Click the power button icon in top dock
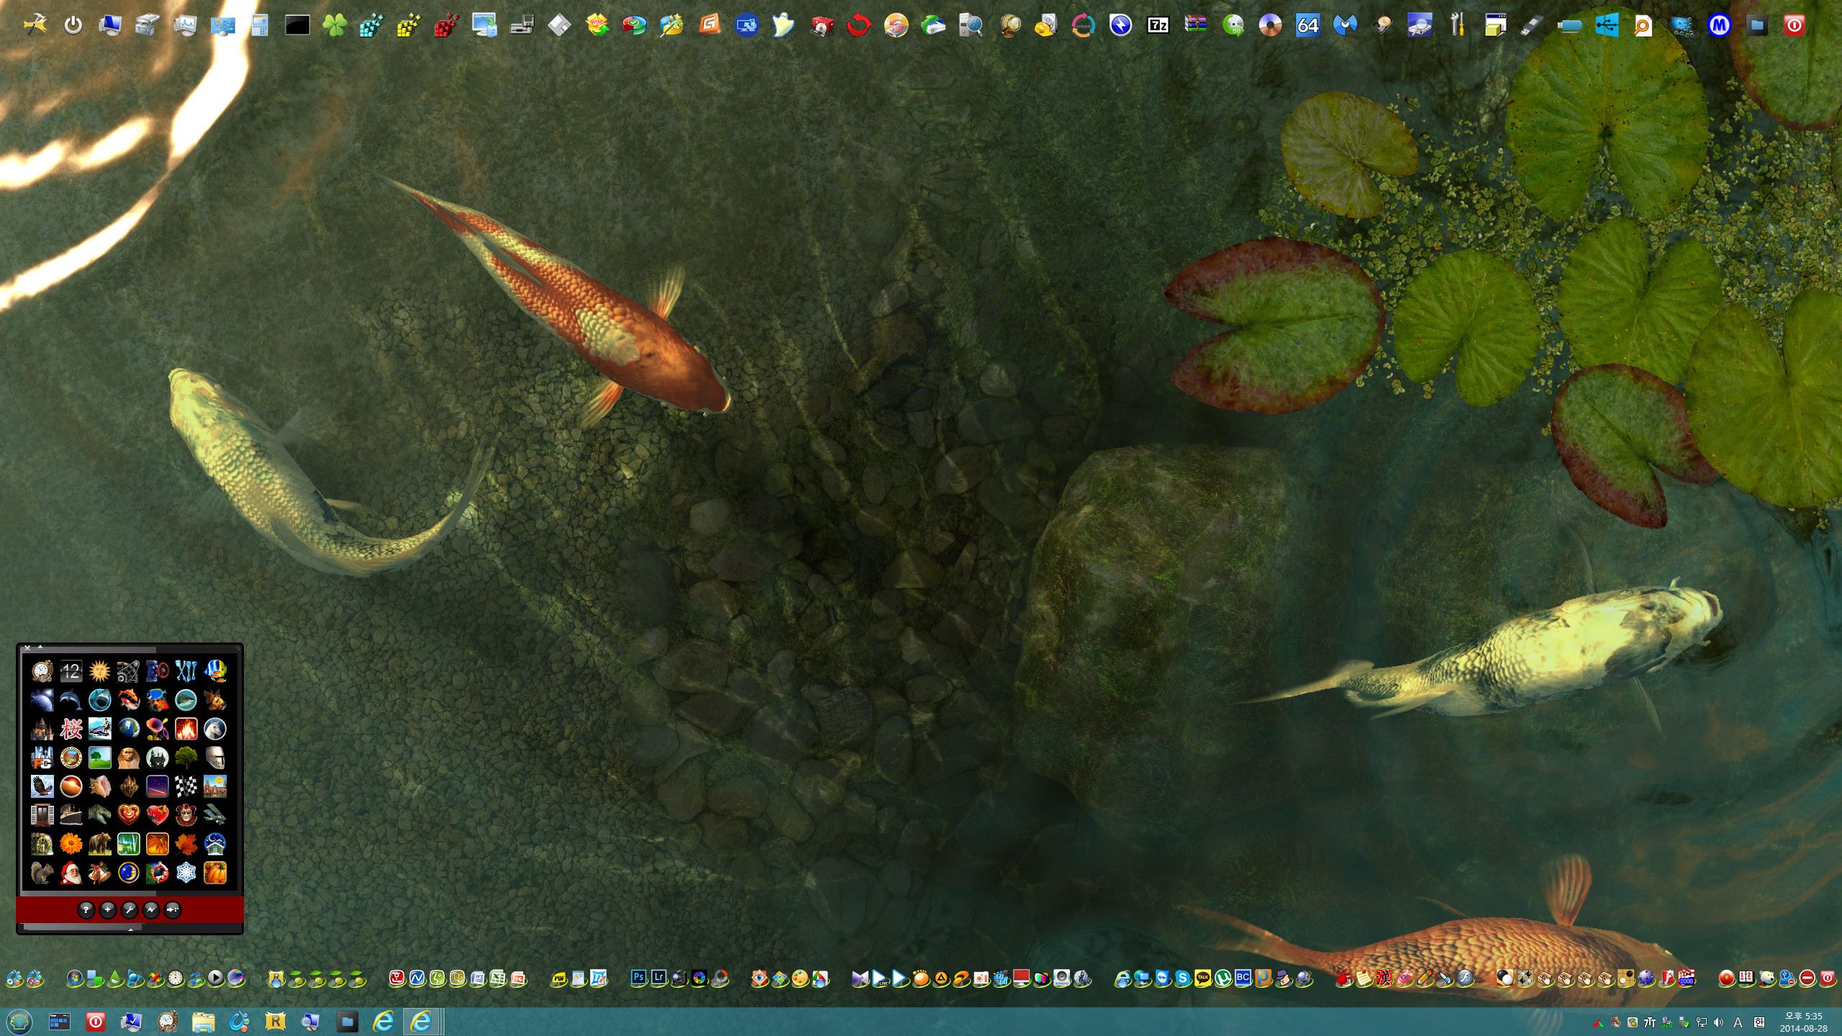Screen dimensions: 1842x1036 pyautogui.click(x=73, y=25)
